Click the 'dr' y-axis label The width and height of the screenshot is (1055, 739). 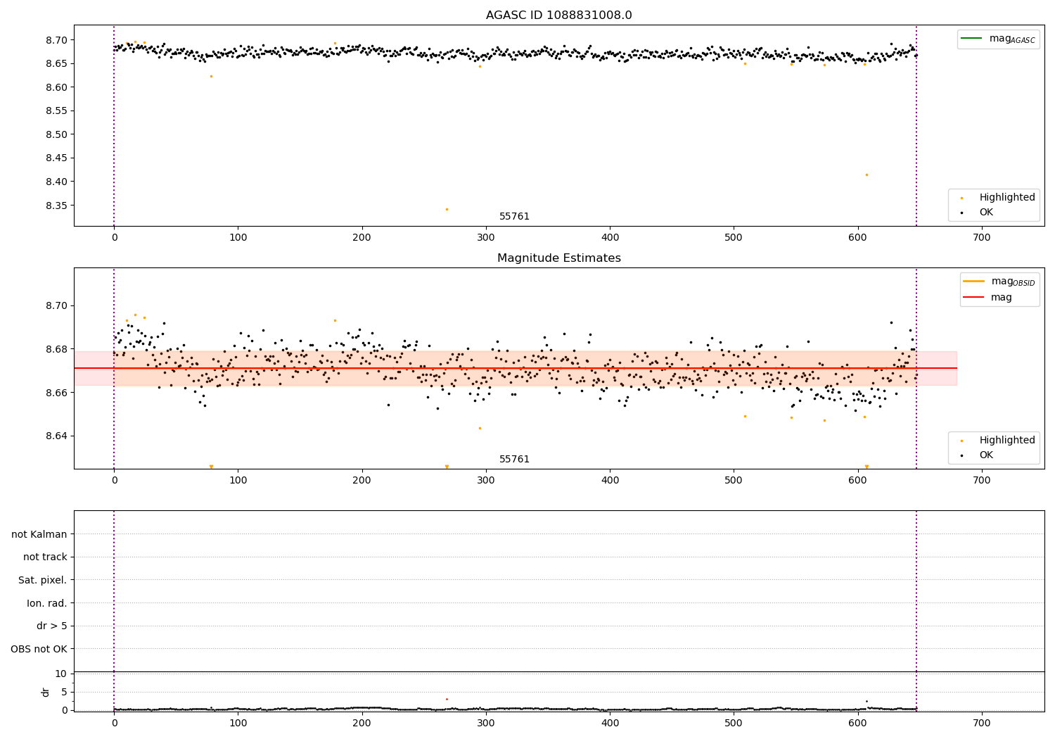46,692
